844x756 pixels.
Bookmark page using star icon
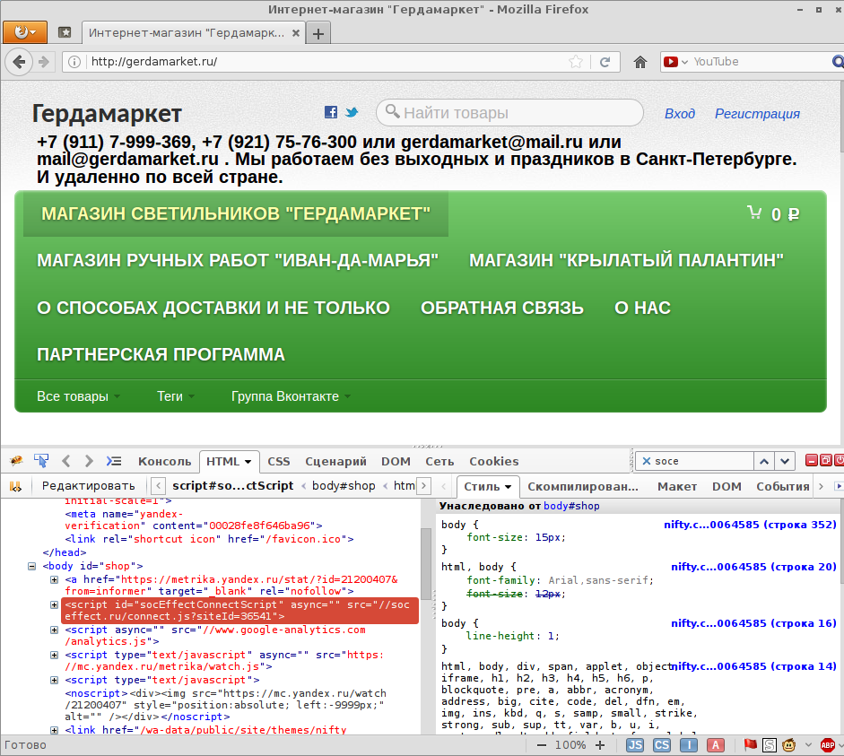click(x=576, y=62)
